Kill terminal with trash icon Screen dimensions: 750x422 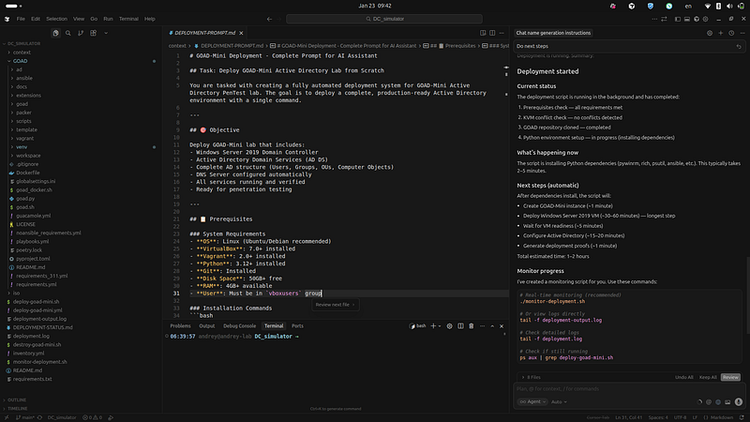472,325
